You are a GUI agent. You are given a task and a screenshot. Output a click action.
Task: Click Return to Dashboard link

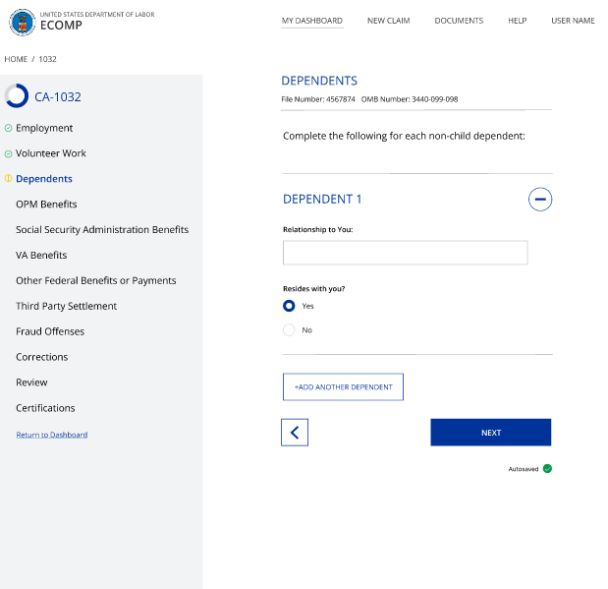52,435
